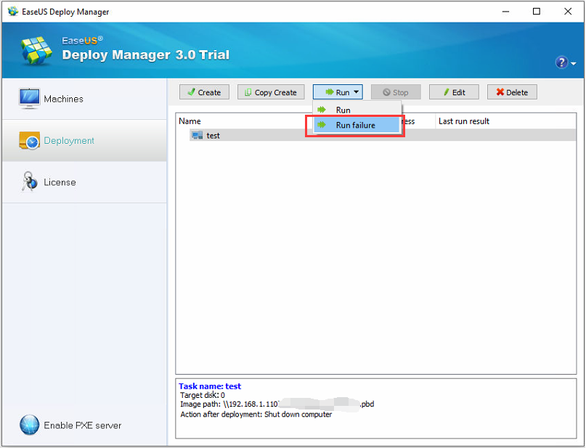The image size is (586, 448).
Task: Click the Copy Create button
Action: (271, 92)
